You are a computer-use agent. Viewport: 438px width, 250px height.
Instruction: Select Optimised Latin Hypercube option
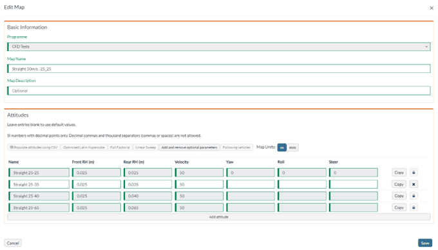84,148
